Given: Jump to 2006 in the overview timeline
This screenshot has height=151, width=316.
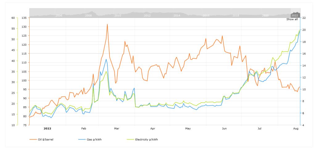Looking at the screenshot, I should [59, 15].
